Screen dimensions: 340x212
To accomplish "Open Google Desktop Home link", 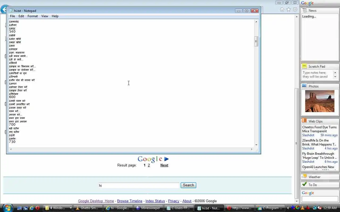I will (x=96, y=201).
